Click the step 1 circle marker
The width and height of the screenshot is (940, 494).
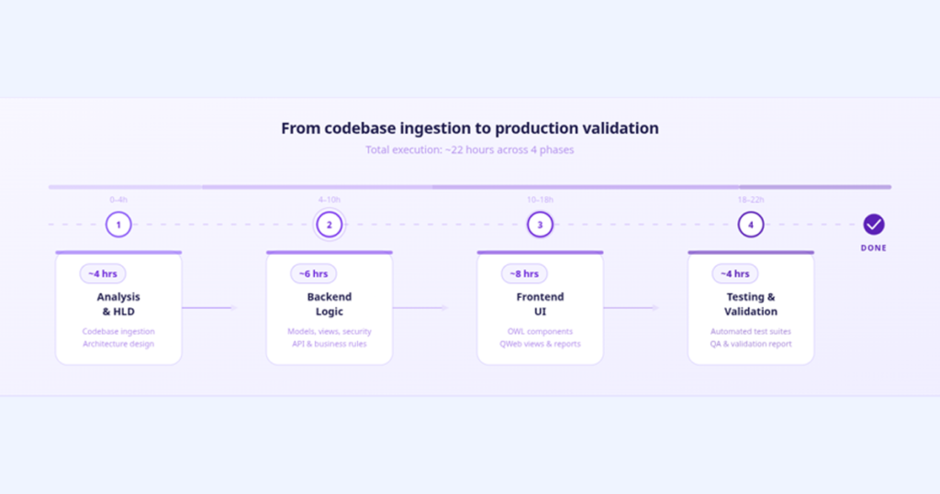tap(118, 225)
